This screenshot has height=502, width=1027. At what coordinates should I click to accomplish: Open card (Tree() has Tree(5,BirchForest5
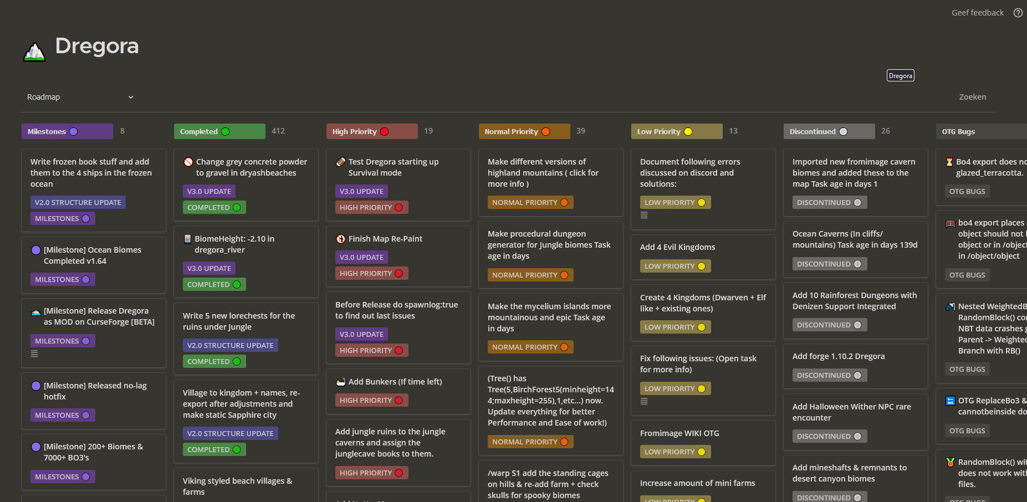point(551,411)
